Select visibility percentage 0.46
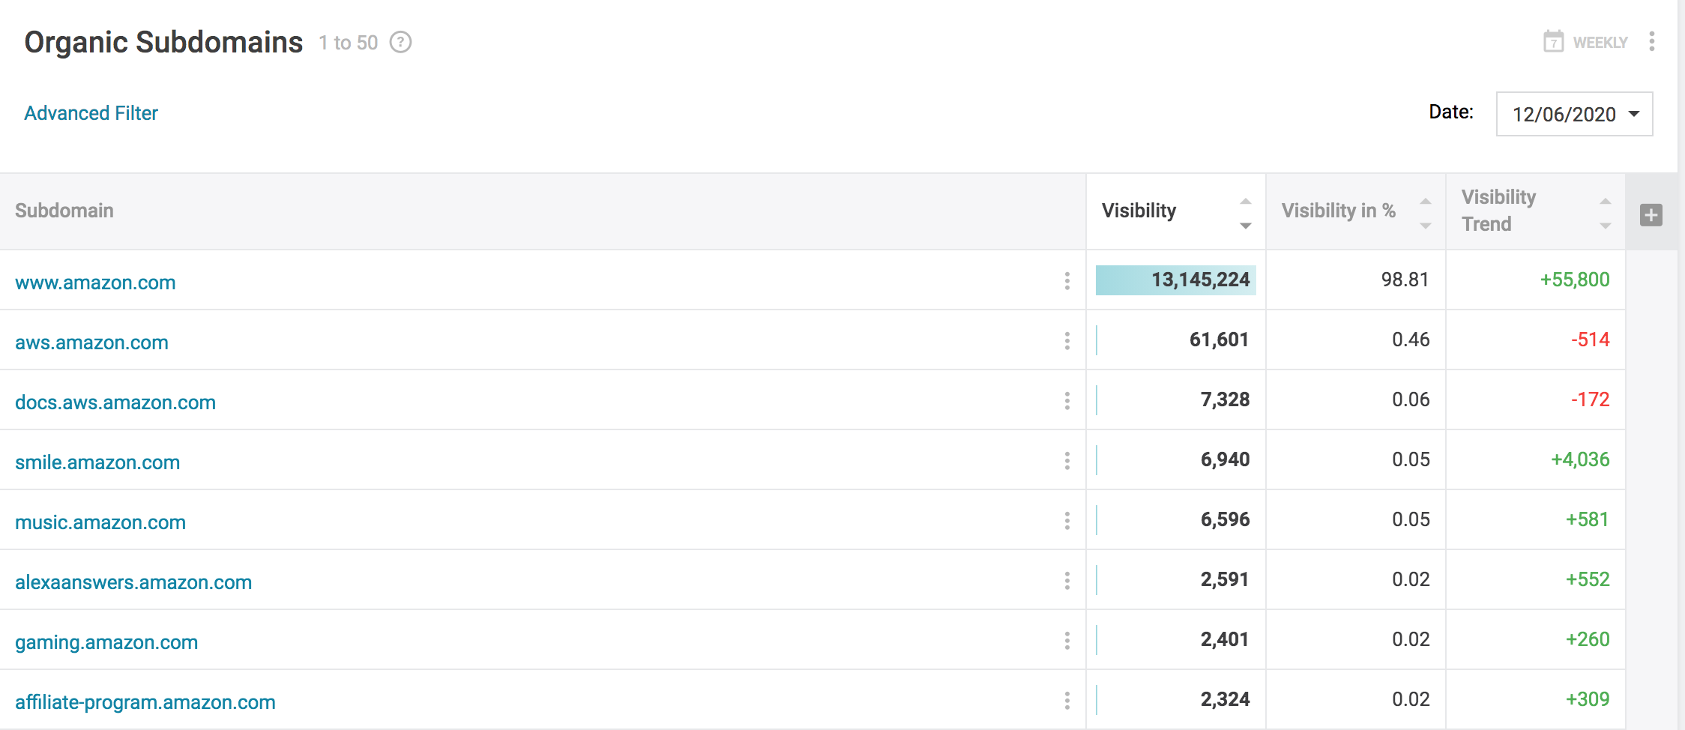Image resolution: width=1685 pixels, height=730 pixels. pyautogui.click(x=1411, y=340)
